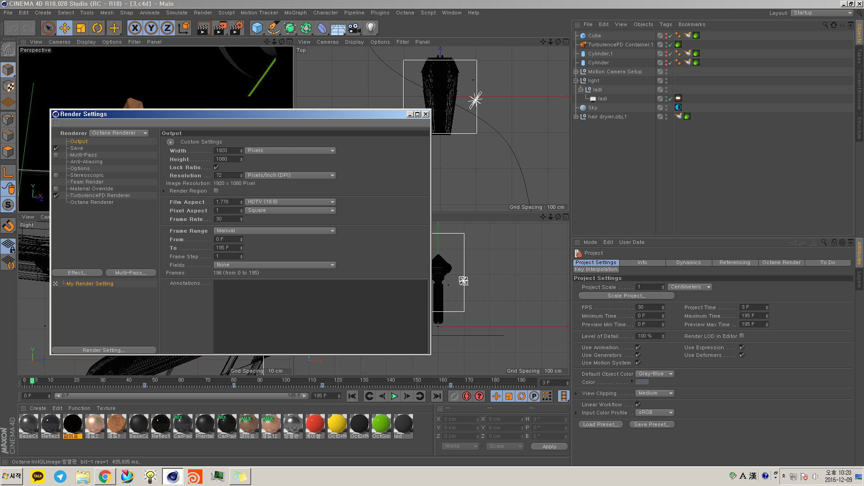Click Render to Picture Viewer icon

point(220,28)
